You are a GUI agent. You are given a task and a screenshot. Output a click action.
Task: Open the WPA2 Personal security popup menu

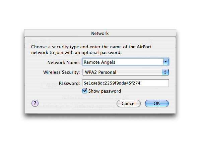click(126, 72)
